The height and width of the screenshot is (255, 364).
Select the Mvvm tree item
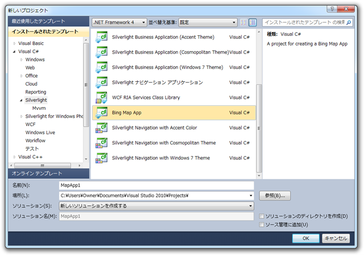39,108
